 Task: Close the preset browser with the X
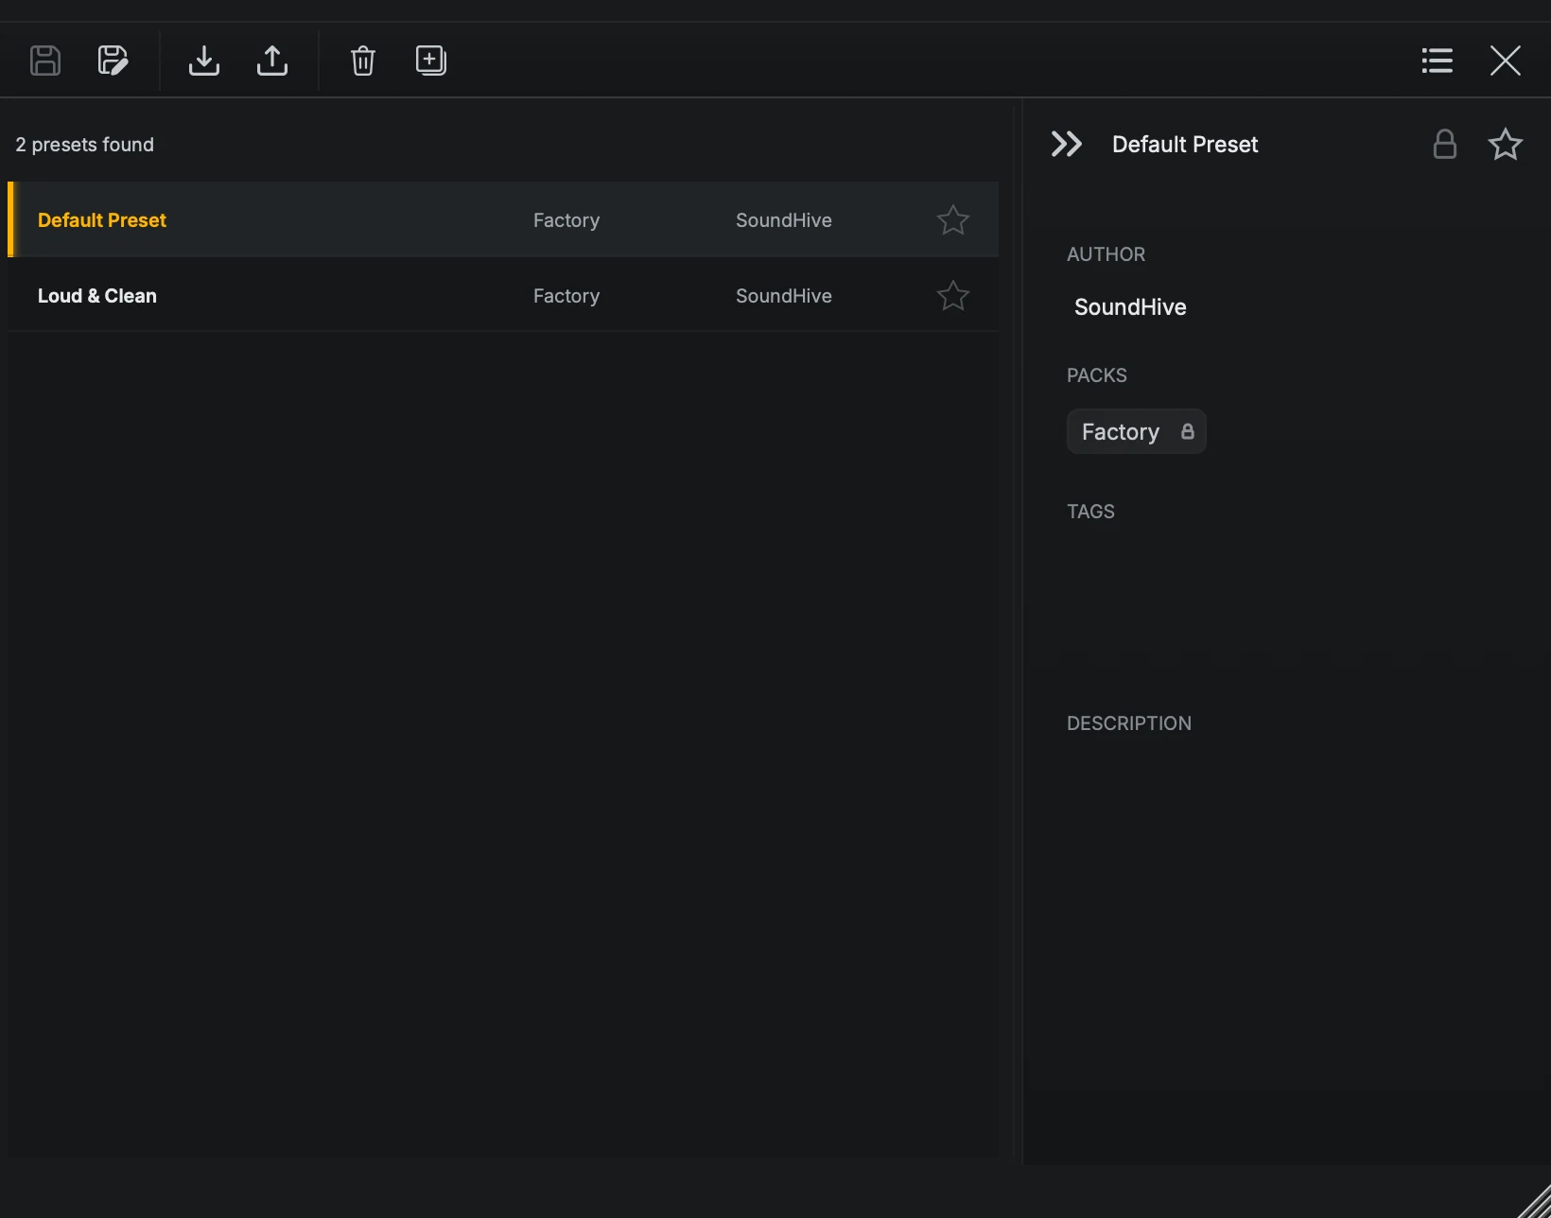[x=1506, y=61]
